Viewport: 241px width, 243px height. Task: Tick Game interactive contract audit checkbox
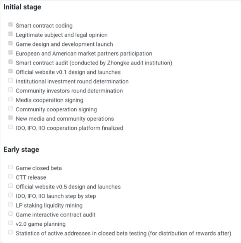click(x=10, y=214)
